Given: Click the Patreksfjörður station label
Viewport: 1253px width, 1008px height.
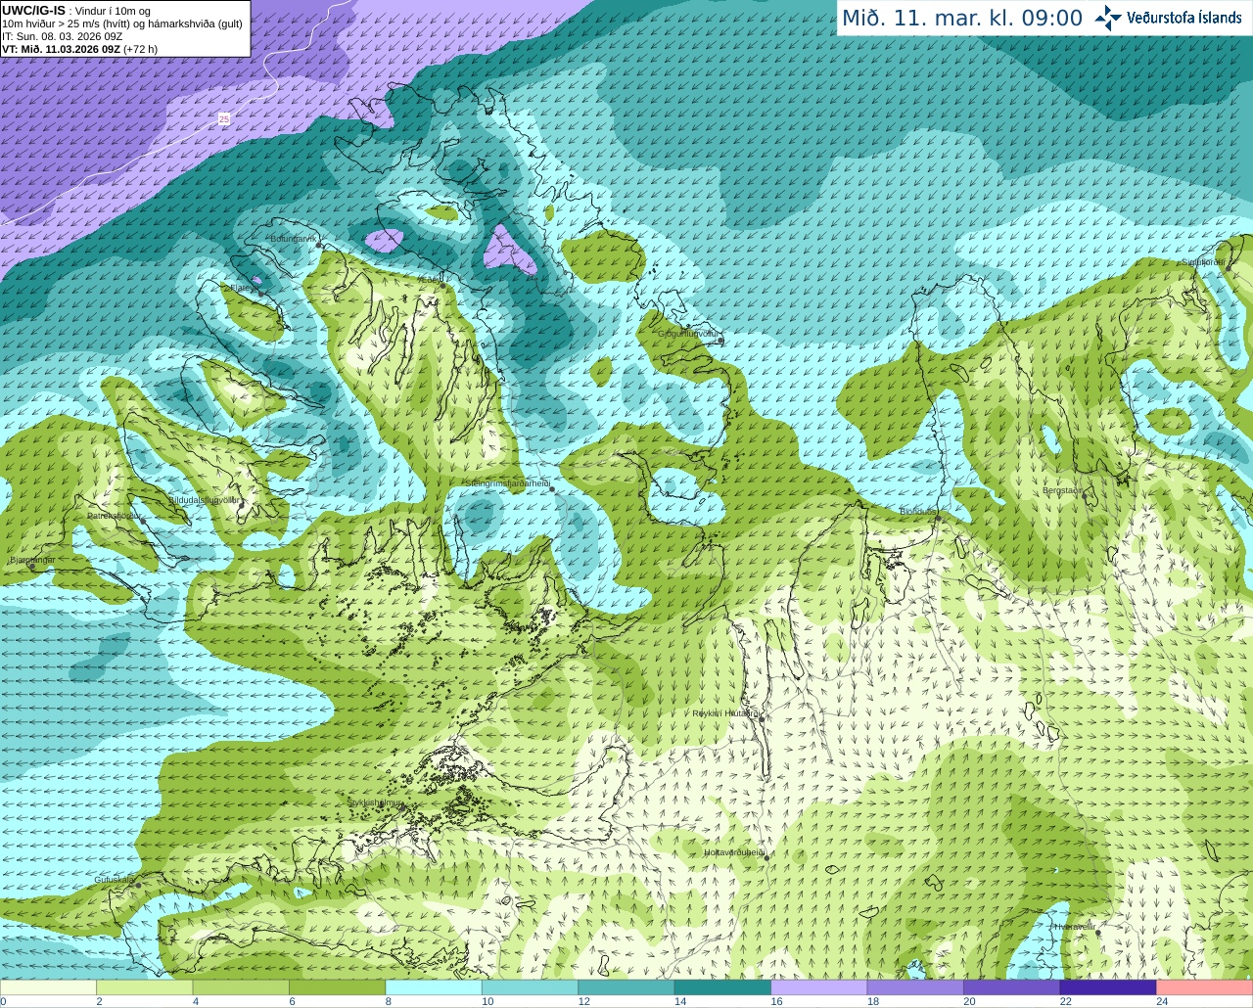Looking at the screenshot, I should click(x=115, y=516).
